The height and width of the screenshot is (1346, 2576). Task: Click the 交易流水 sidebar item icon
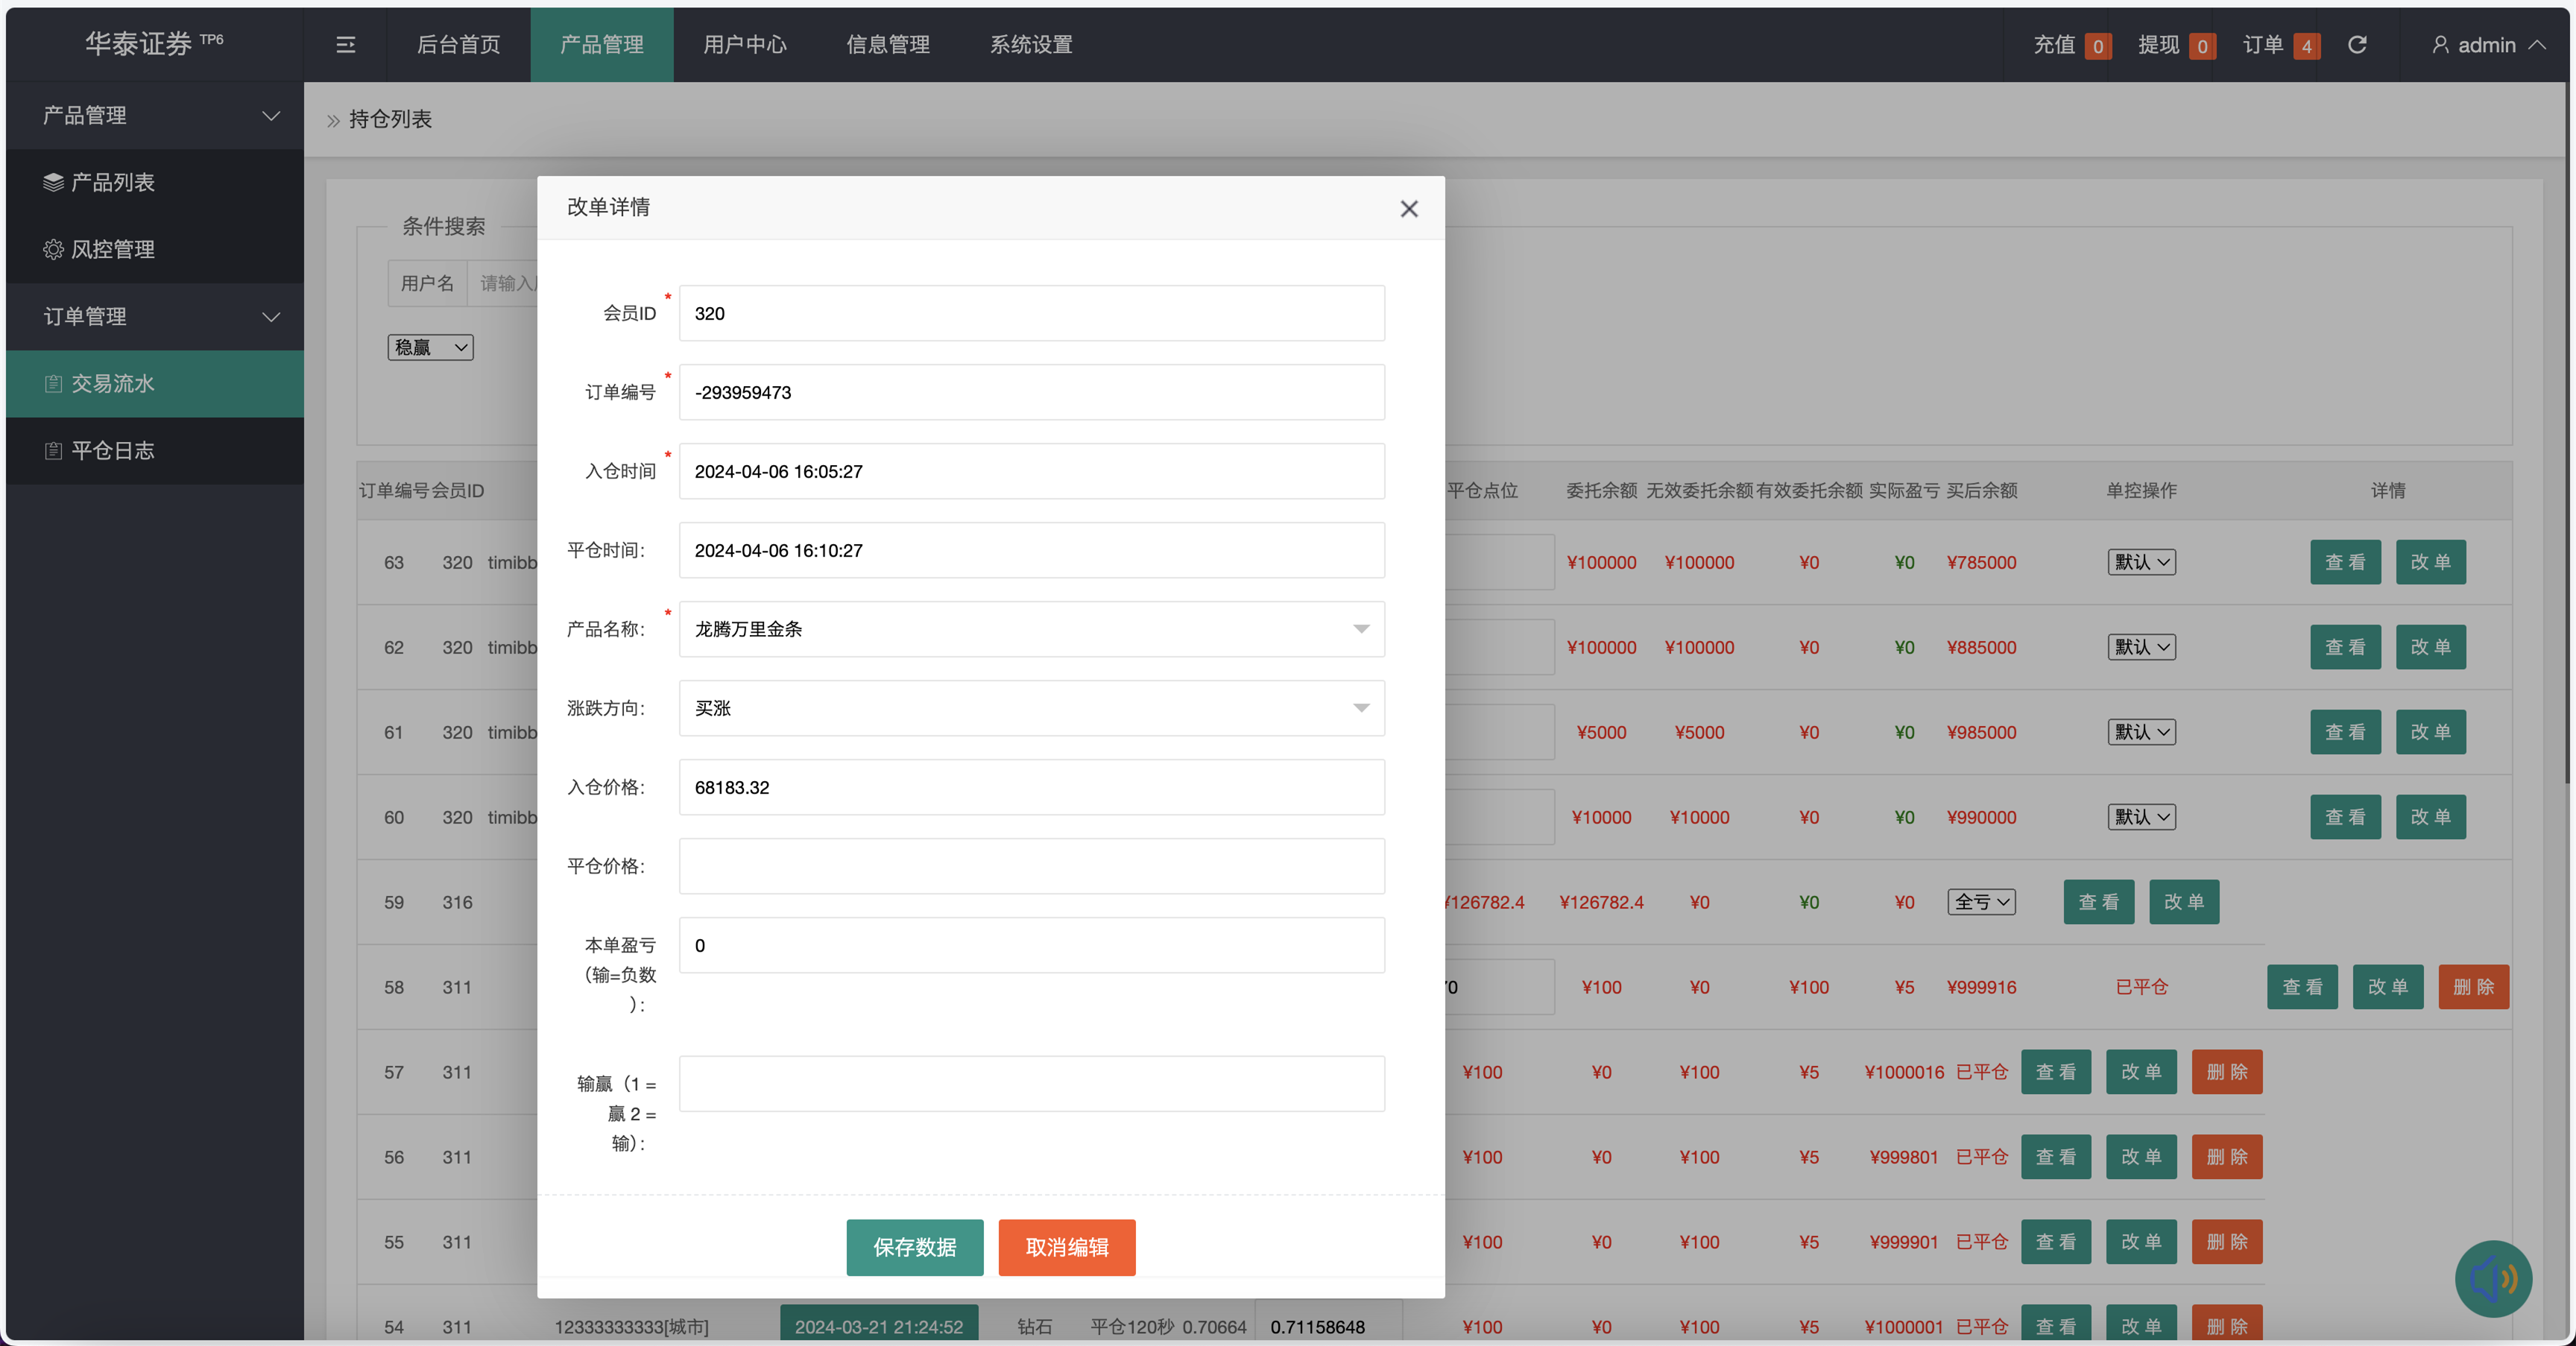[53, 384]
